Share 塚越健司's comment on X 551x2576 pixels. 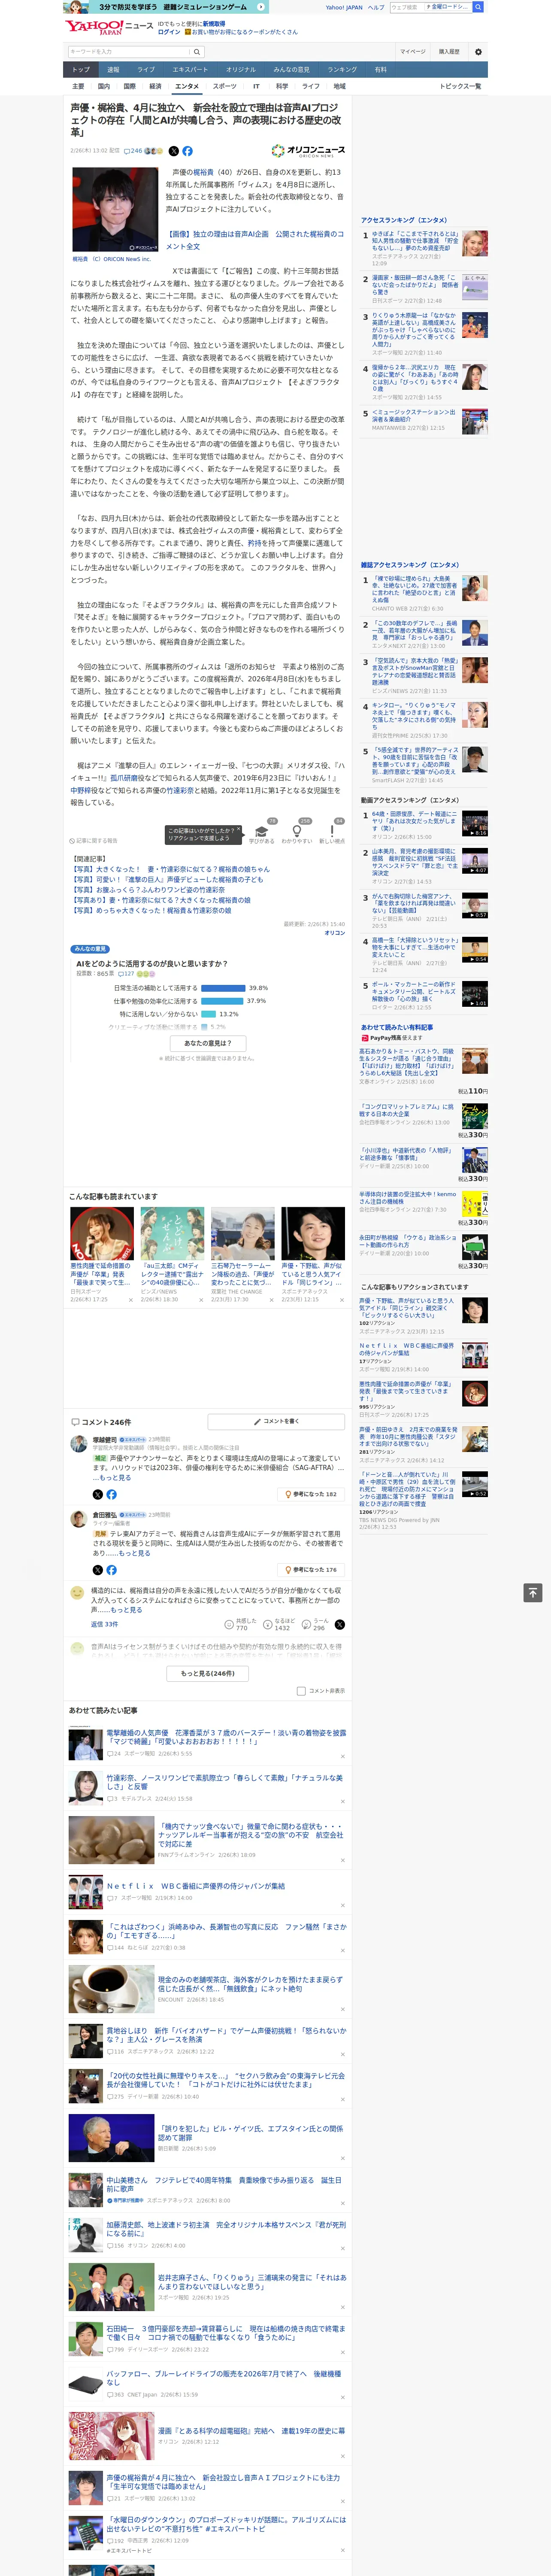click(x=98, y=1494)
